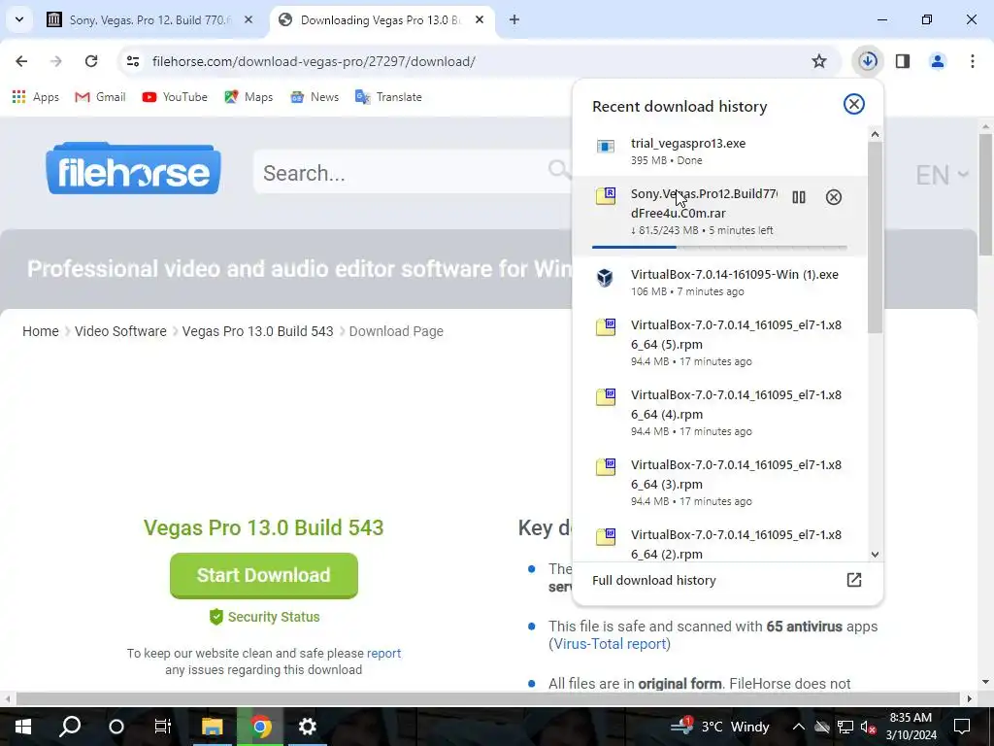Image resolution: width=994 pixels, height=746 pixels.
Task: Open the Chrome profile avatar
Action: pyautogui.click(x=938, y=61)
